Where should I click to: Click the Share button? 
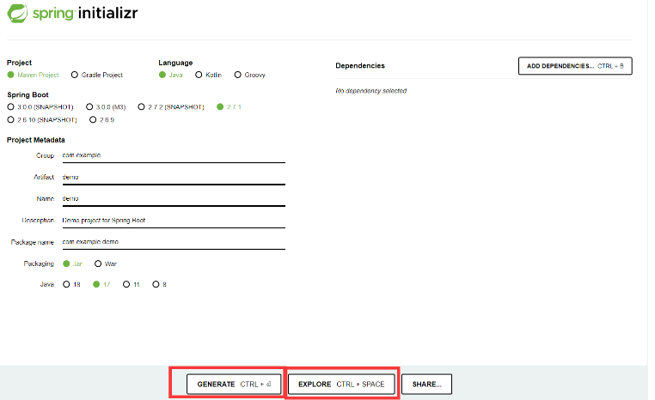click(426, 385)
